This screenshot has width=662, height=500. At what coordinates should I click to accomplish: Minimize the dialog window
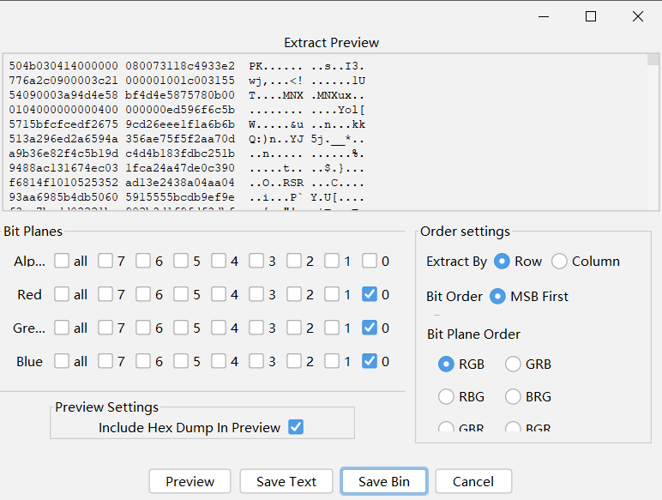[544, 16]
